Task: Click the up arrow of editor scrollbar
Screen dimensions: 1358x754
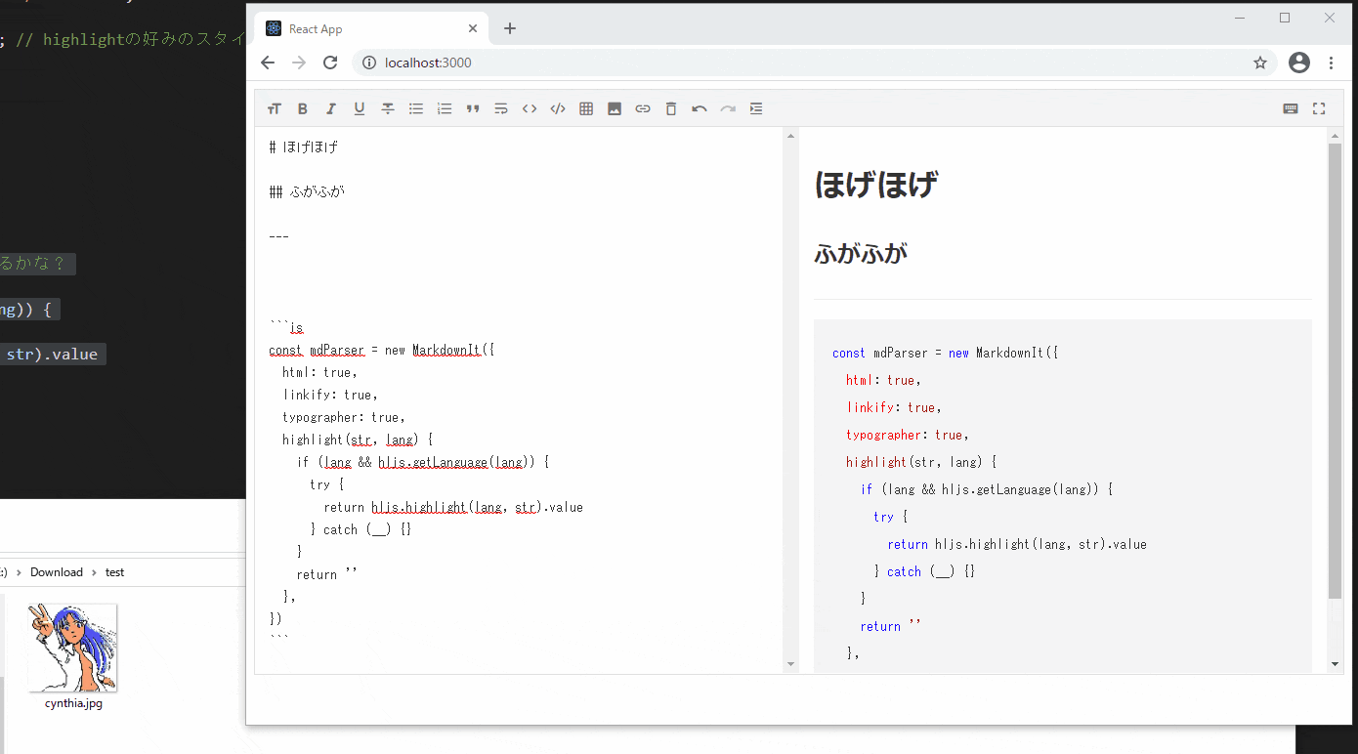Action: point(790,136)
